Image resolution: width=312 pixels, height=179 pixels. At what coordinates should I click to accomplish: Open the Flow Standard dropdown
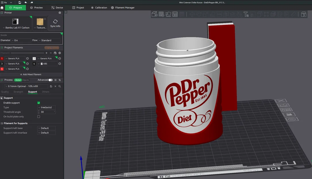coord(49,40)
